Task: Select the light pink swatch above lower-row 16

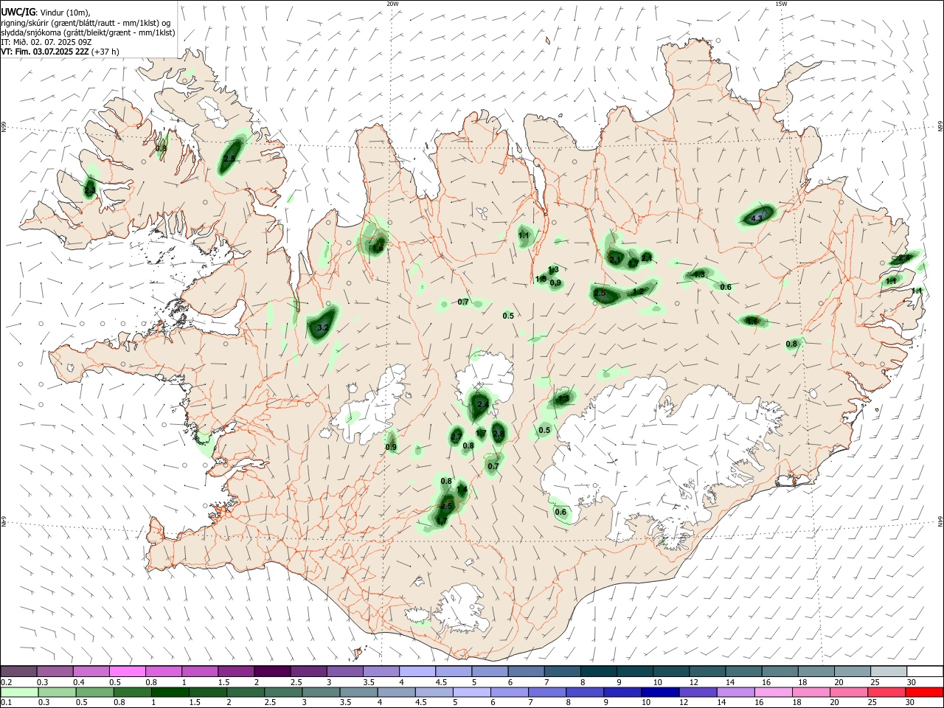Action: tap(774, 692)
